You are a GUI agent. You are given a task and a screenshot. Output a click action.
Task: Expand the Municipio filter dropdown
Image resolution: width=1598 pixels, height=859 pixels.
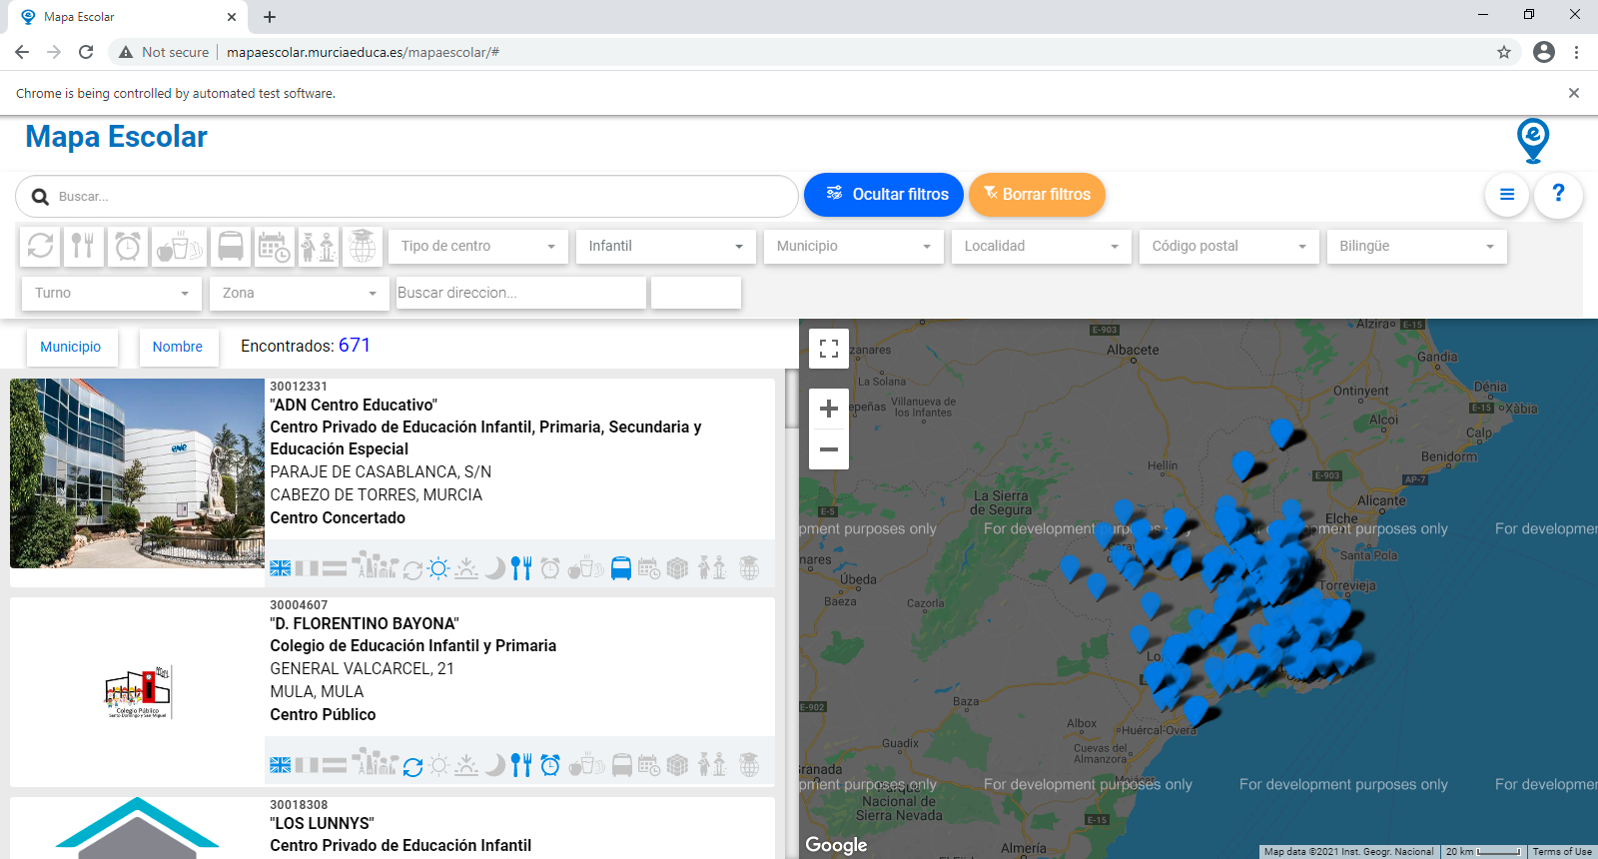click(854, 247)
